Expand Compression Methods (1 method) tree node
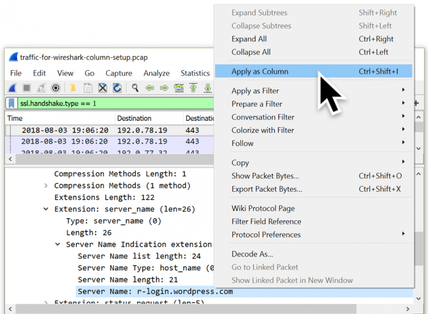 [x=46, y=186]
